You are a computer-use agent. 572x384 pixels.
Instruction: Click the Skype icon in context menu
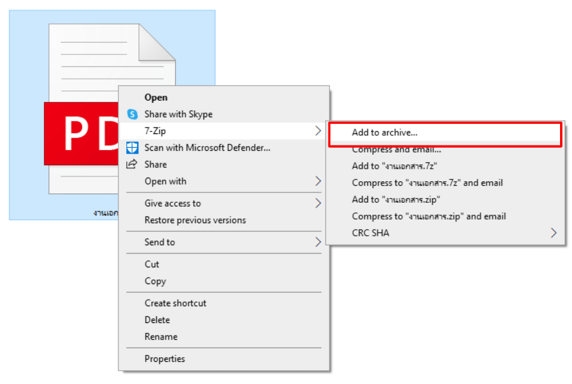coord(132,114)
